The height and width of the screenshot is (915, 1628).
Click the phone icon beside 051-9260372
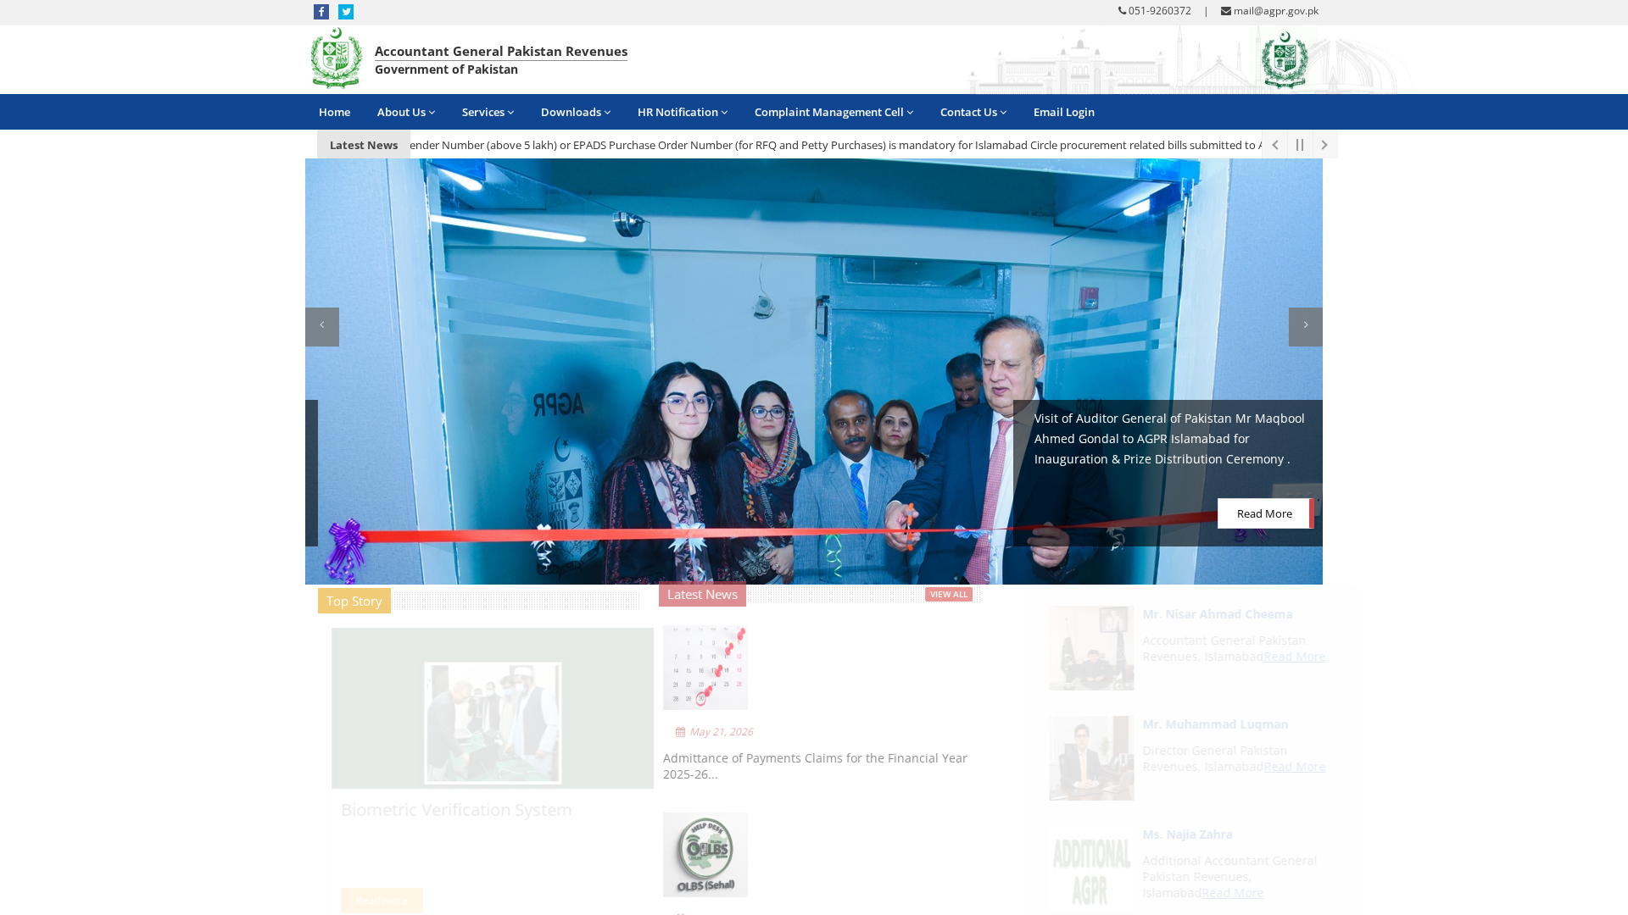(x=1123, y=11)
